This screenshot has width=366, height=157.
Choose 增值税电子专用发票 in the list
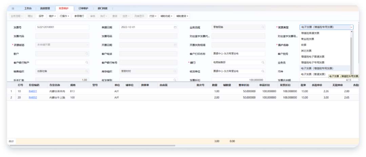pos(325,62)
